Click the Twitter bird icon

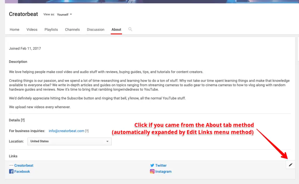tap(152, 165)
